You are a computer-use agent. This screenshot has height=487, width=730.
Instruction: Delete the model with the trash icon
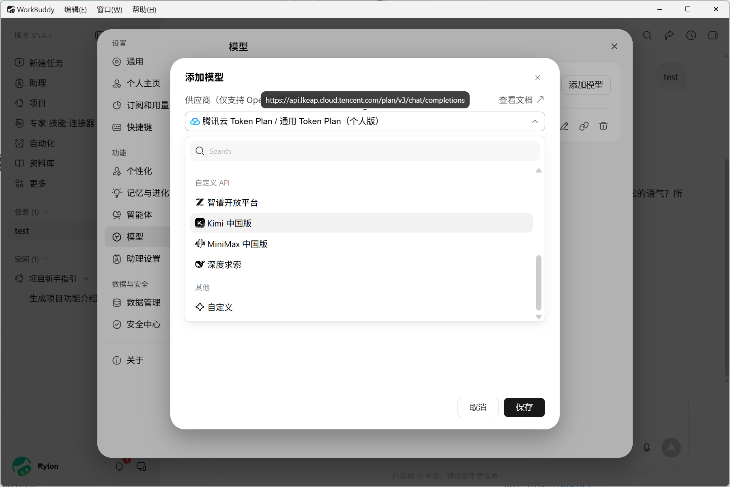coord(603,126)
